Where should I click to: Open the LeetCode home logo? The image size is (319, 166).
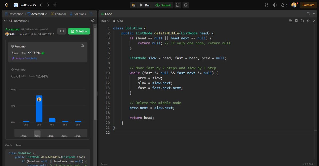[6, 5]
